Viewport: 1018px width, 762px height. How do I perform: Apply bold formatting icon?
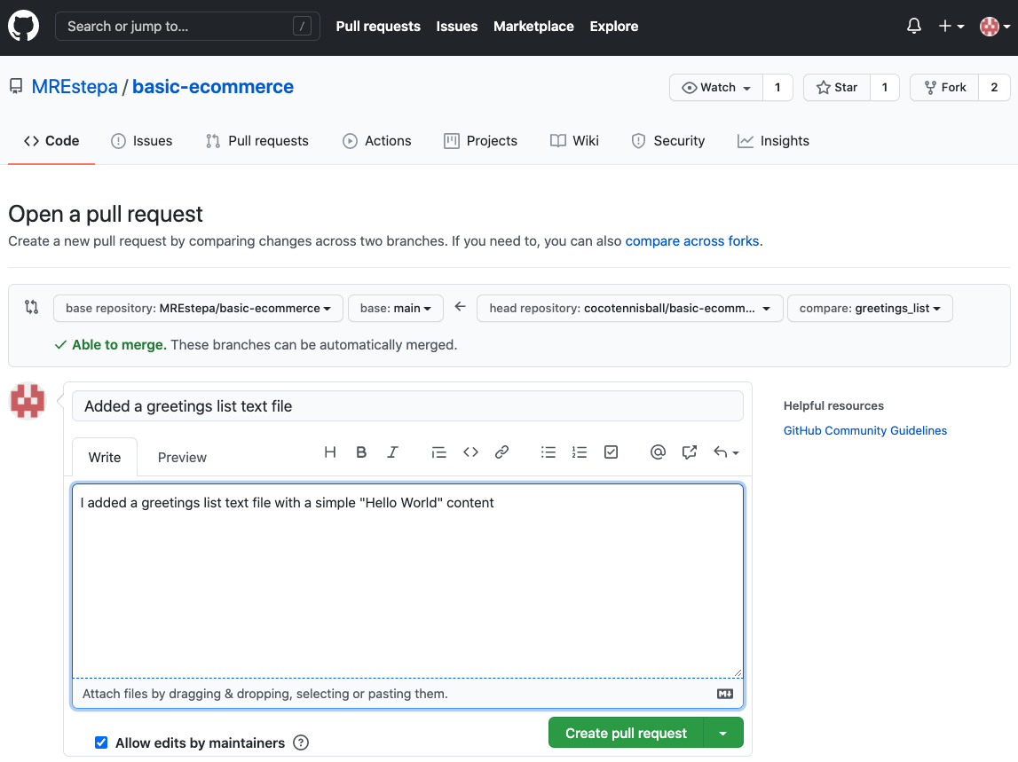[x=361, y=452]
